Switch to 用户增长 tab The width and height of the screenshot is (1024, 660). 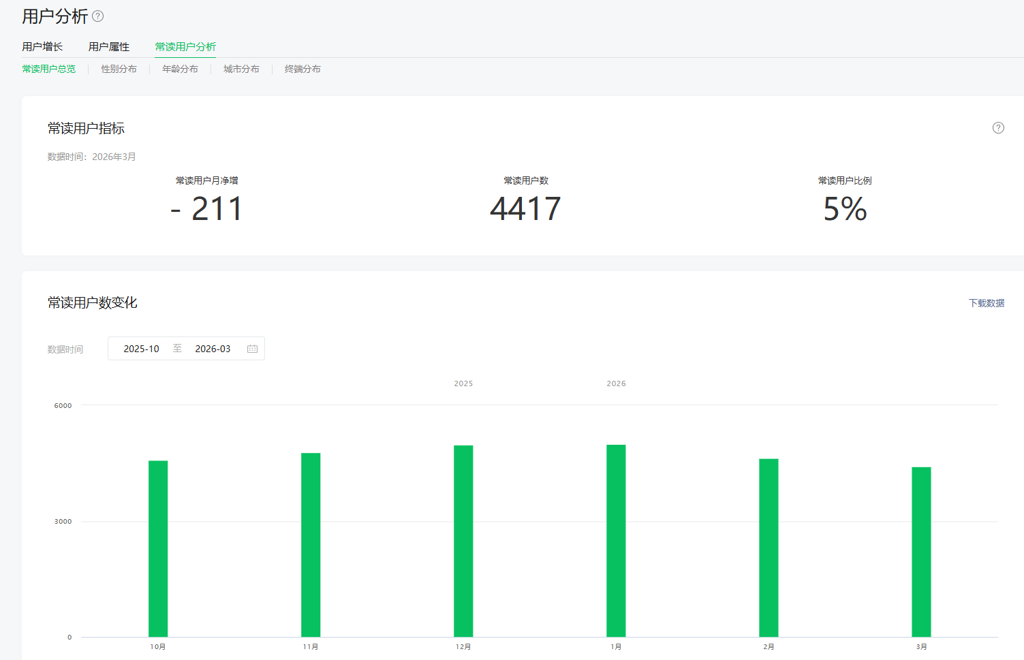click(42, 47)
